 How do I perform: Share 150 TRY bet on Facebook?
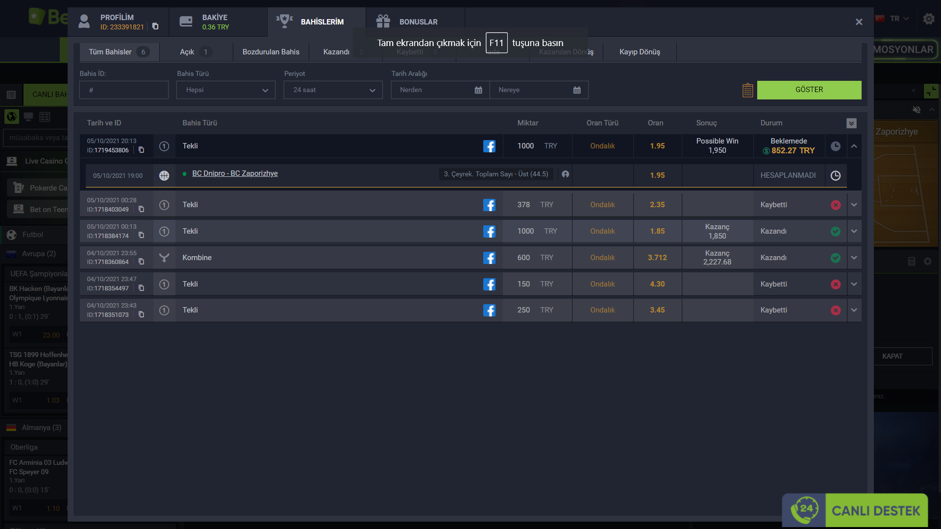coord(489,284)
